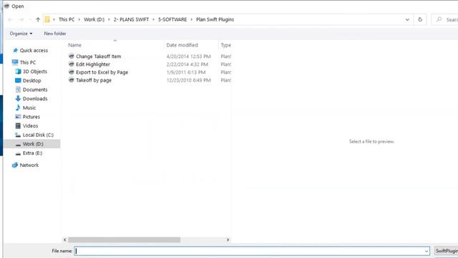458x258 pixels.
Task: Click the Up one level arrow
Action: (x=38, y=19)
